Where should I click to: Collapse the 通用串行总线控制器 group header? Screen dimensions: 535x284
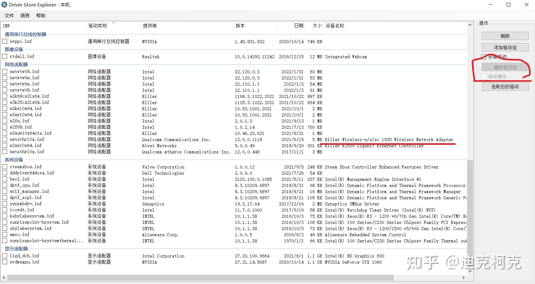pyautogui.click(x=25, y=34)
